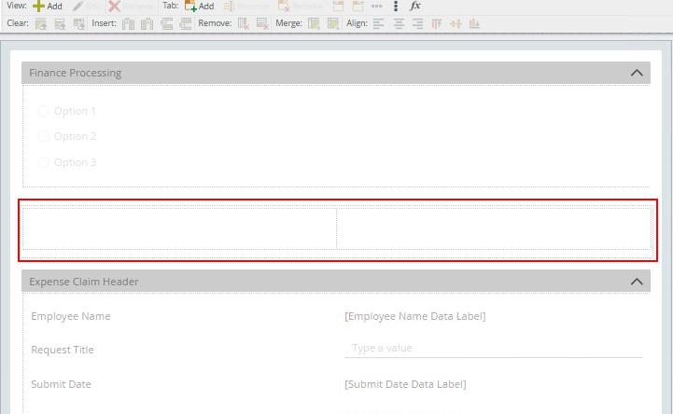
Task: Click the second Insert row icon
Action: (186, 23)
